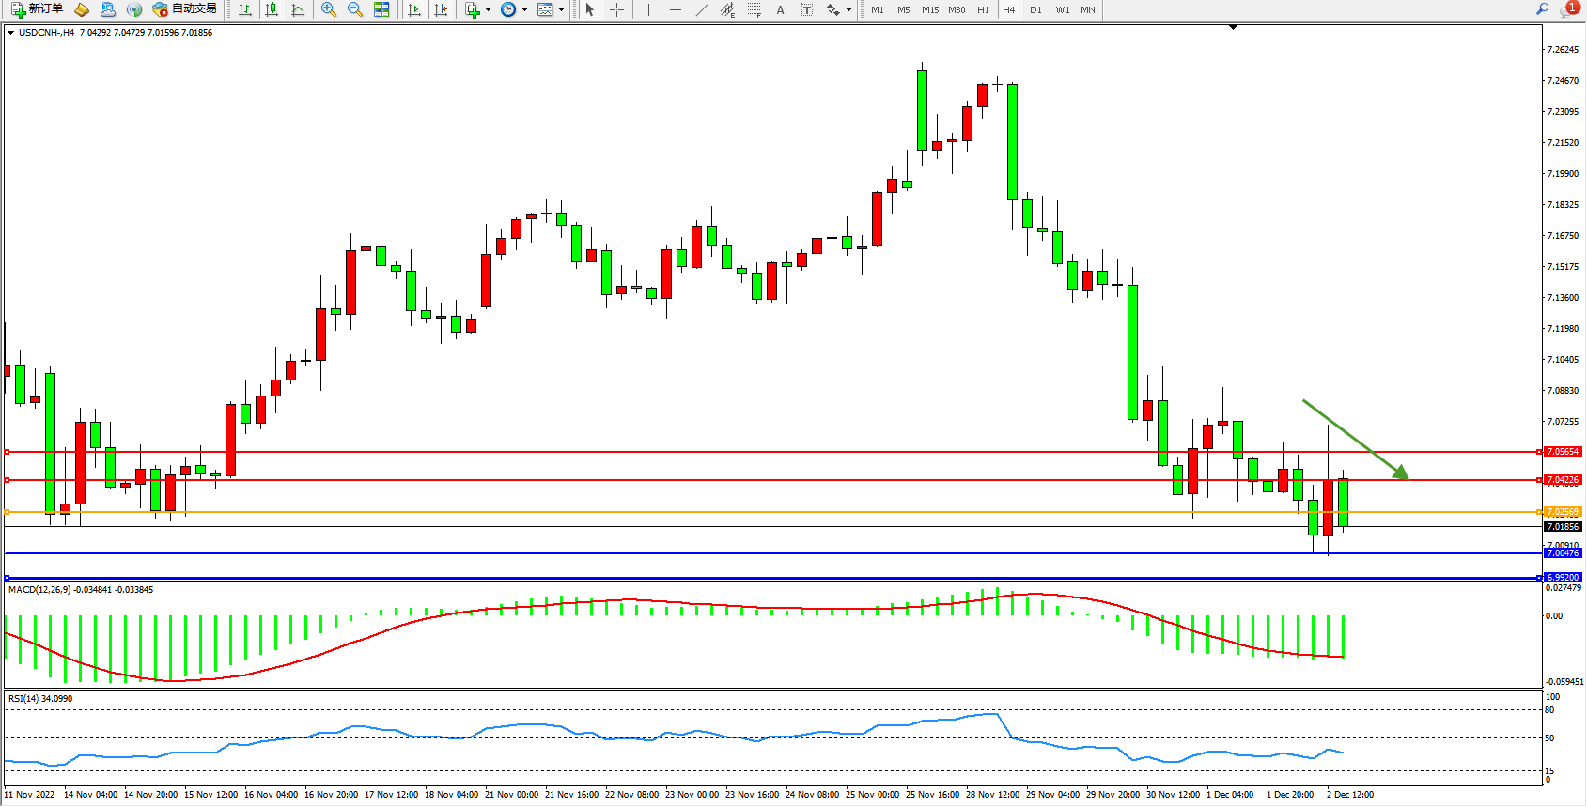Open the chart templates dropdown
Screen dimensions: 1587x807
point(561,9)
